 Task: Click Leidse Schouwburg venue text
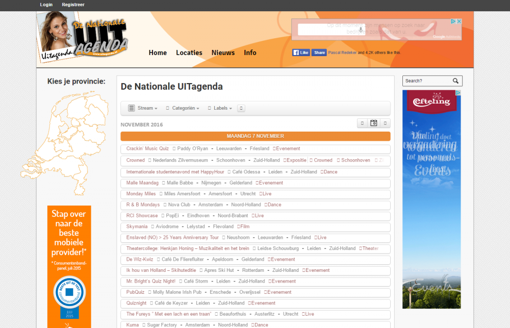[278, 248]
